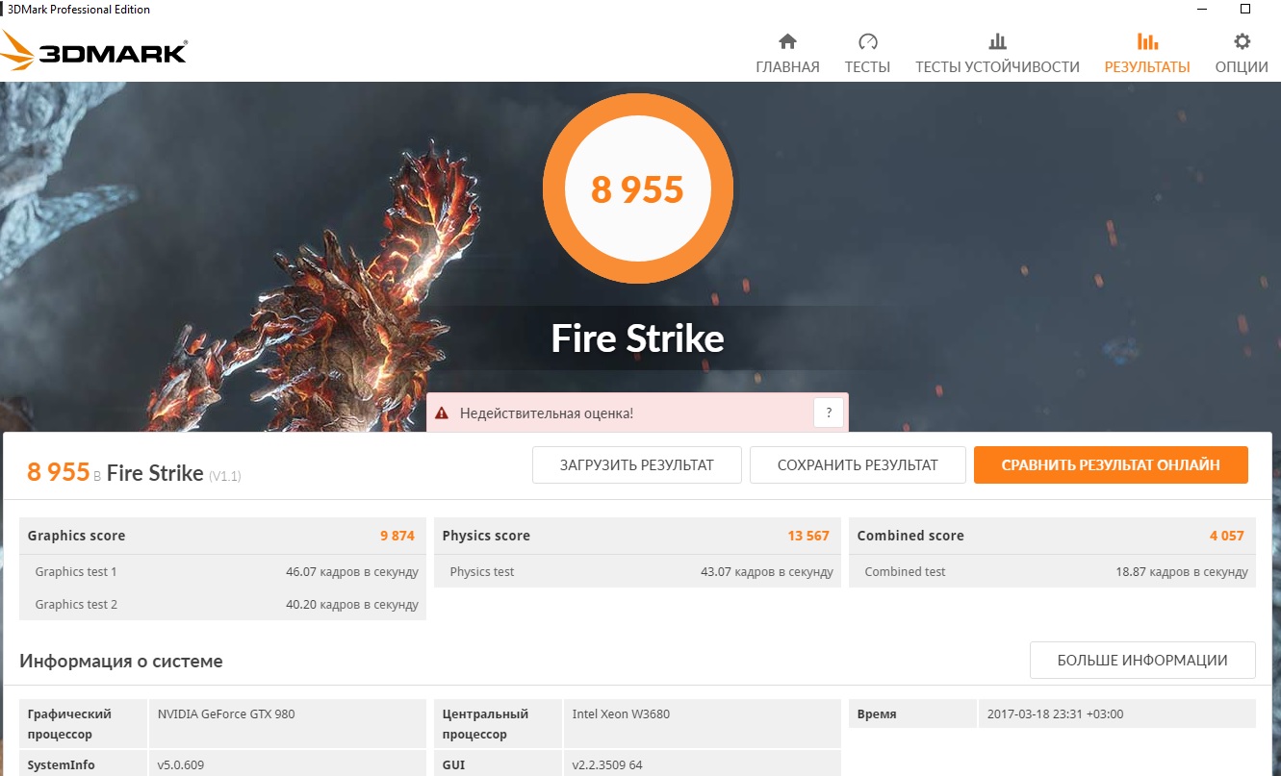Click the large Fire Strike title banner

(x=637, y=338)
